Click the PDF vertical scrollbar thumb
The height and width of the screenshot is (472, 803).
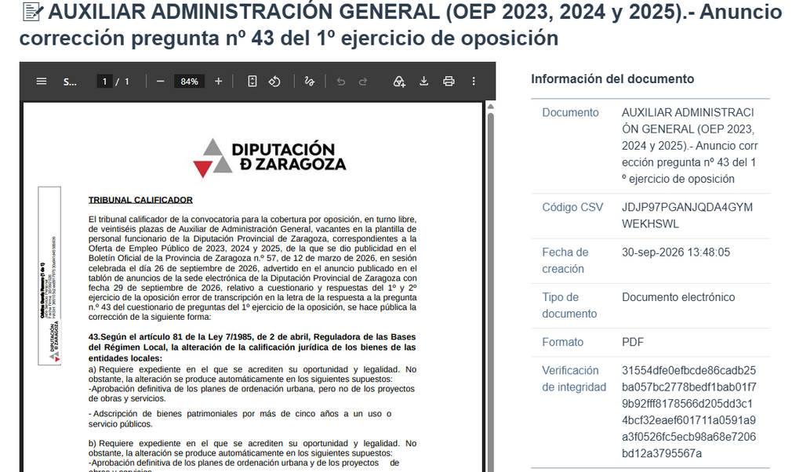[x=491, y=292]
